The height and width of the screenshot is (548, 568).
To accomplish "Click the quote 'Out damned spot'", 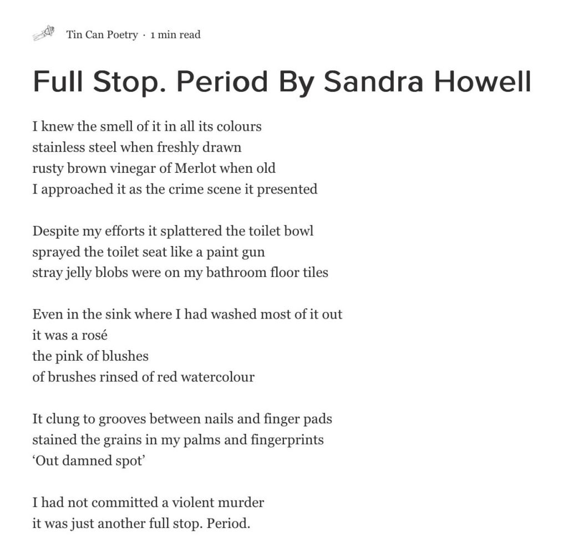I will pyautogui.click(x=89, y=461).
